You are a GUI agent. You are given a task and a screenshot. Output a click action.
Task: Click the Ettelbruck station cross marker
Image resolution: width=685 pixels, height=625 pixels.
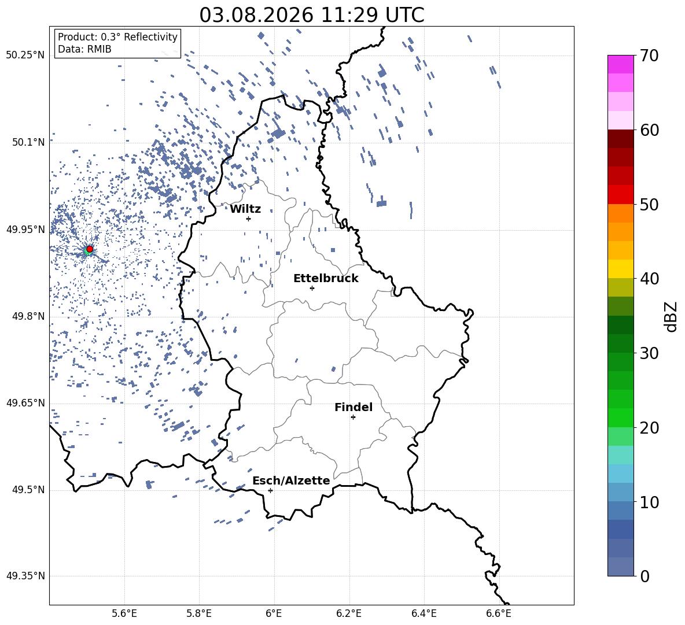[312, 288]
